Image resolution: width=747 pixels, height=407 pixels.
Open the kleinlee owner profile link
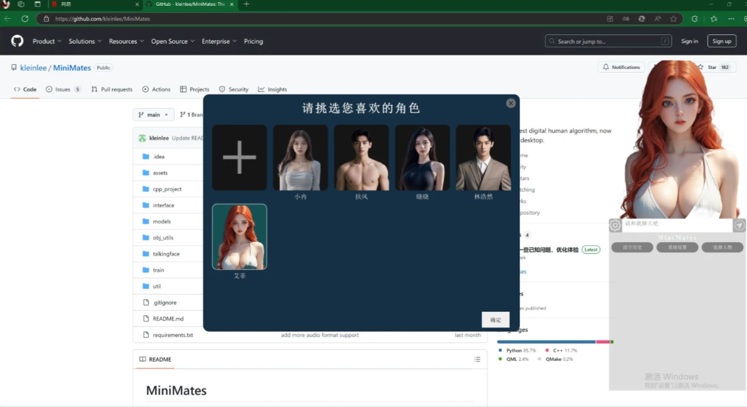(x=33, y=68)
